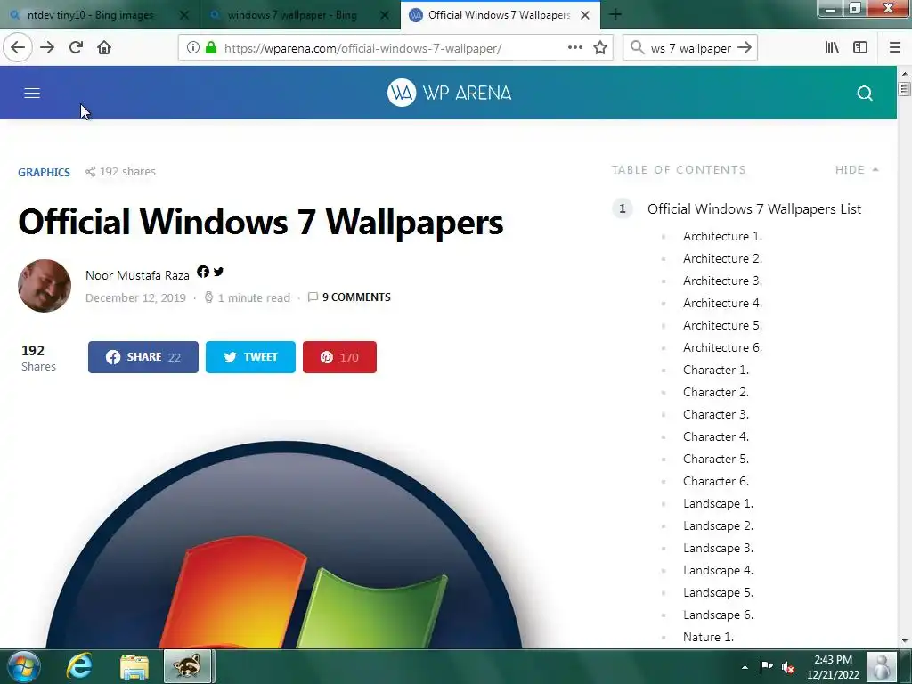Toggle the browser sidebar view
This screenshot has height=684, width=912.
[x=860, y=48]
